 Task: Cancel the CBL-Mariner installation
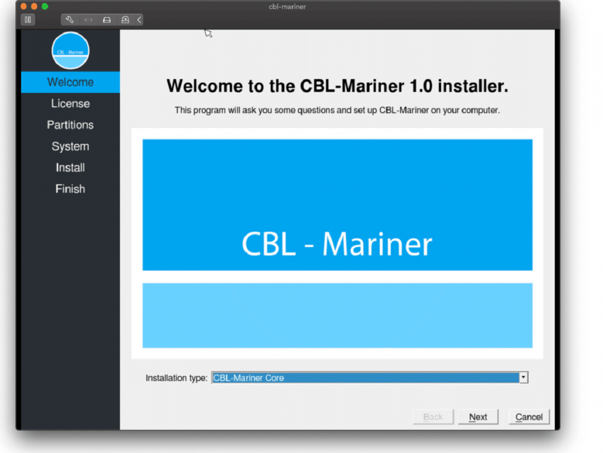coord(528,417)
